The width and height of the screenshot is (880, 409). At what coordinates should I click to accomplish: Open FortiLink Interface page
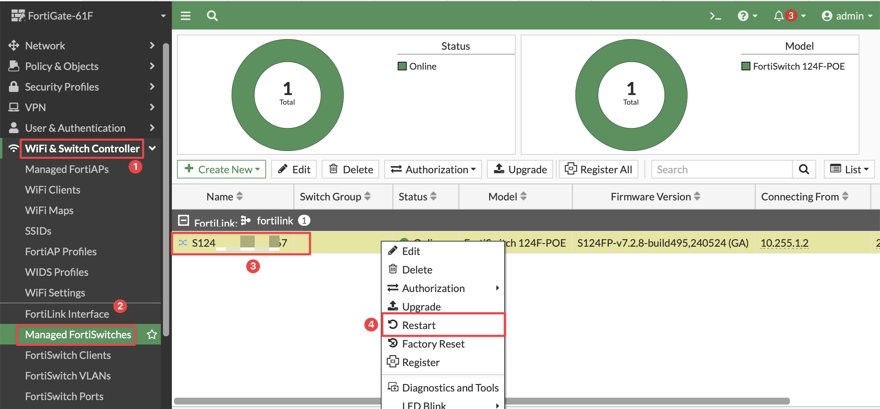(x=67, y=314)
